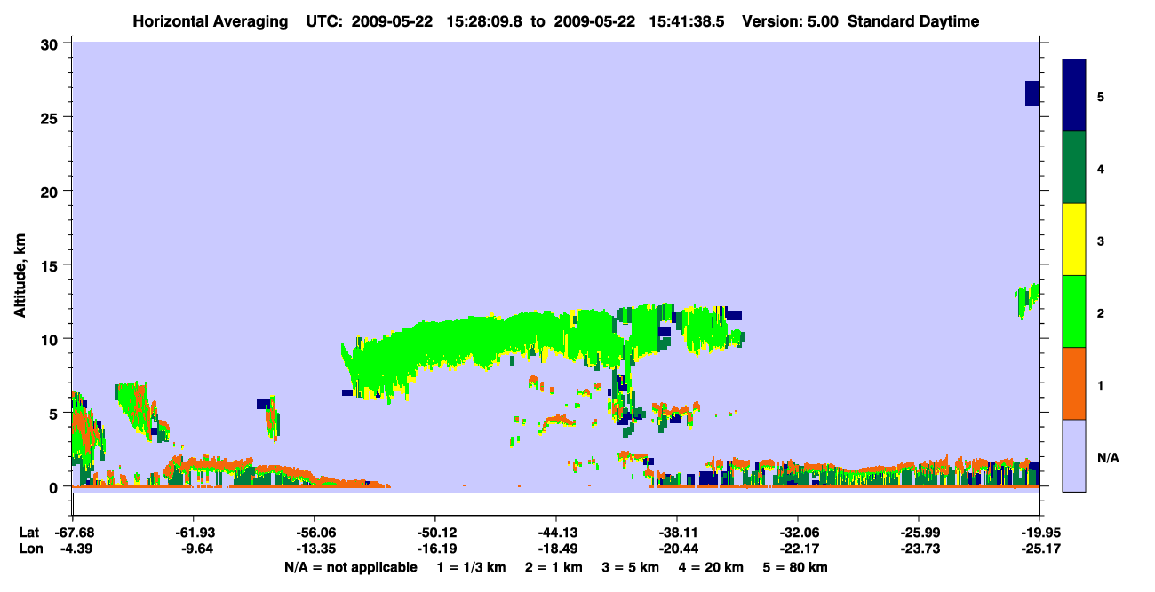Click the latitude value -19.95
The image size is (1155, 592).
point(1039,533)
